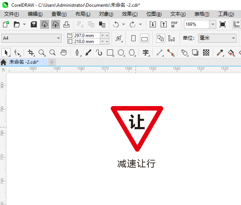Switch to the 未命名 -2.cdr document tab
The image size is (241, 205).
click(x=28, y=62)
